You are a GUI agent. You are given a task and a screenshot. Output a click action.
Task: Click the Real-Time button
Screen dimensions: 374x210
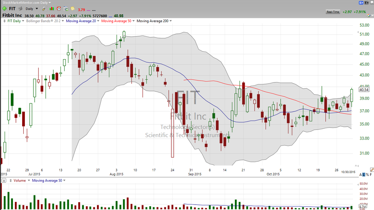click(x=333, y=12)
